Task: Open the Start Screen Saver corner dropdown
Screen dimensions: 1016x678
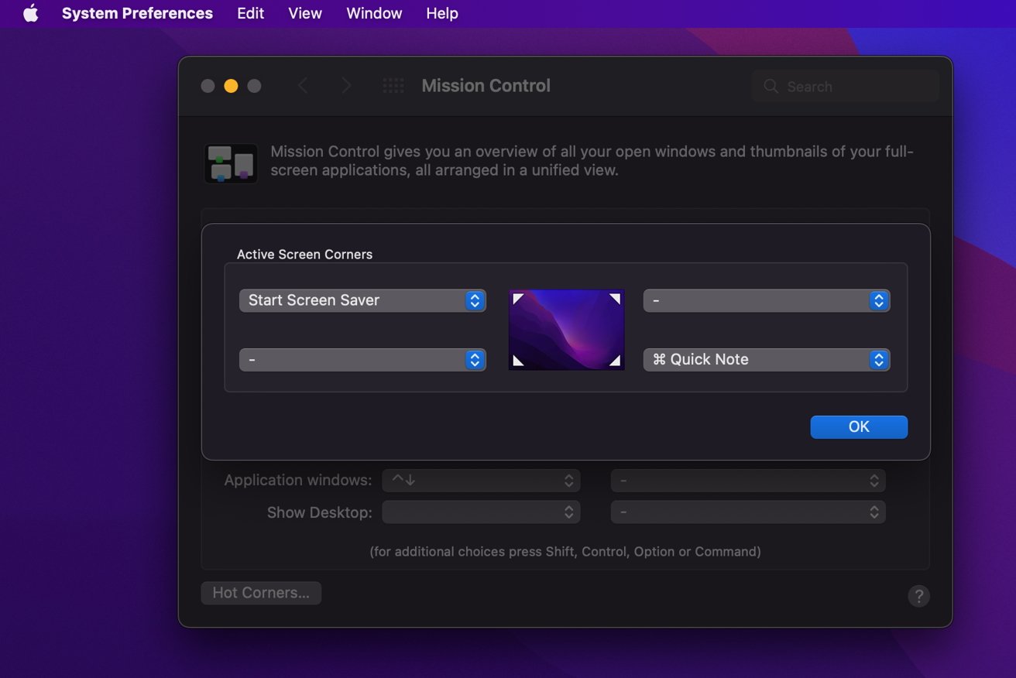Action: (362, 300)
